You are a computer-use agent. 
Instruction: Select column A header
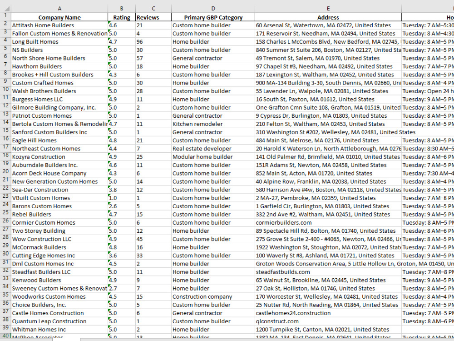[59, 9]
